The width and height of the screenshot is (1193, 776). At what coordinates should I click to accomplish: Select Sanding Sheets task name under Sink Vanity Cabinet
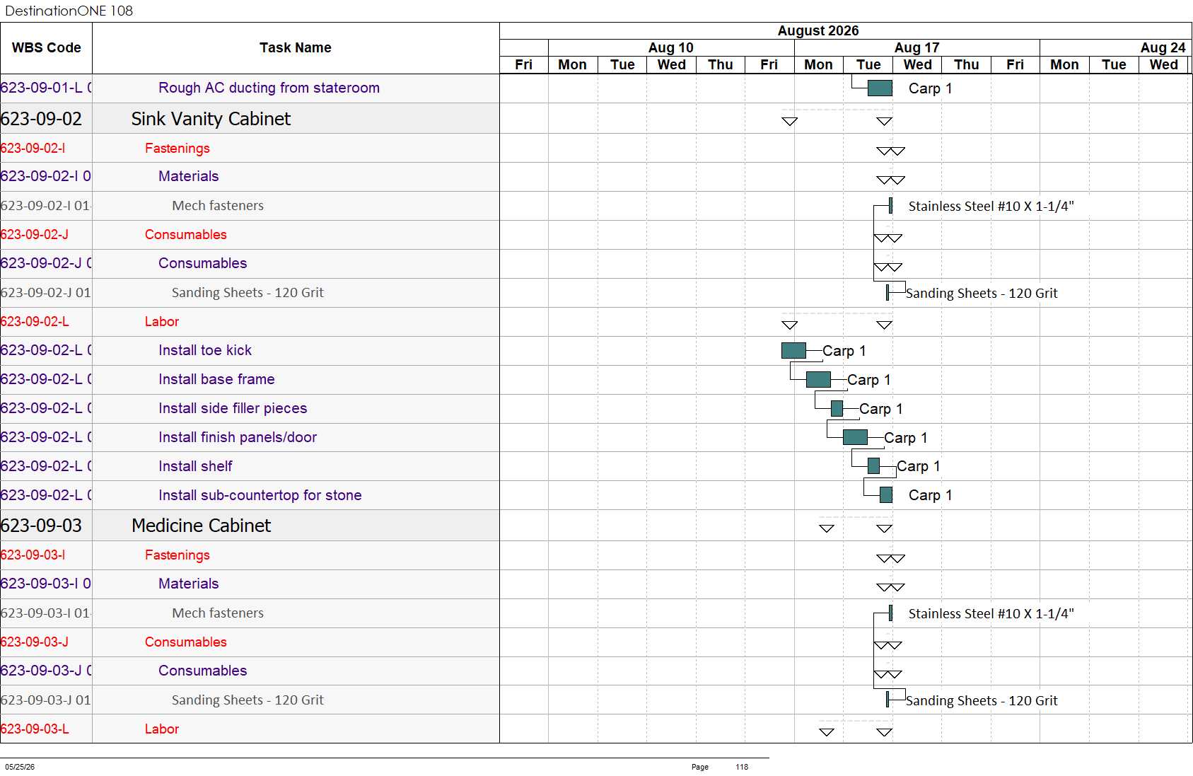coord(248,293)
